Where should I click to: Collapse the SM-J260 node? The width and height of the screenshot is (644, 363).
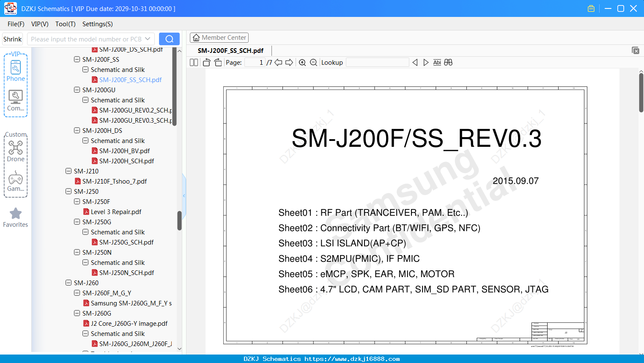[69, 283]
